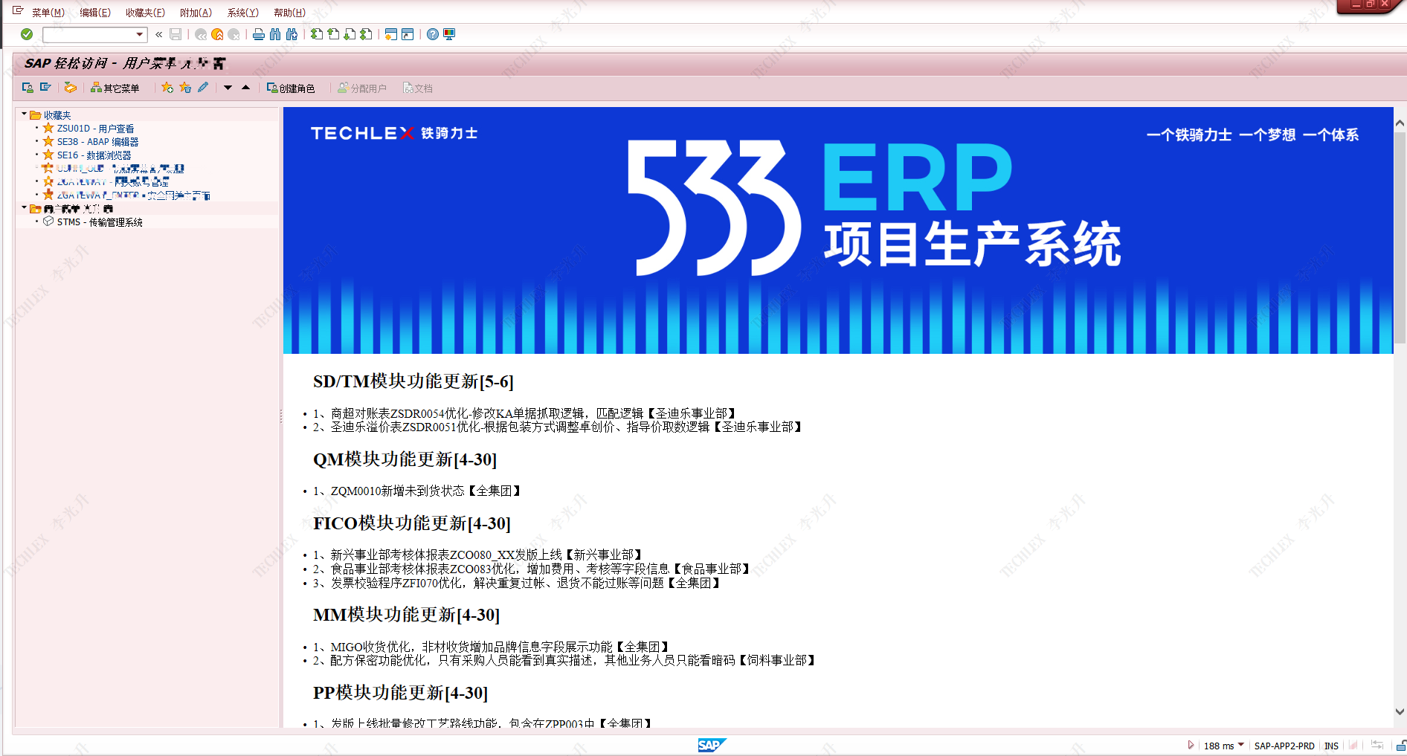Collapse the user menu folder above STMS

tap(24, 208)
